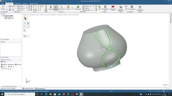Choose the Move (Переместить) tool in Edit group
The height and width of the screenshot is (96, 172).
62,7
